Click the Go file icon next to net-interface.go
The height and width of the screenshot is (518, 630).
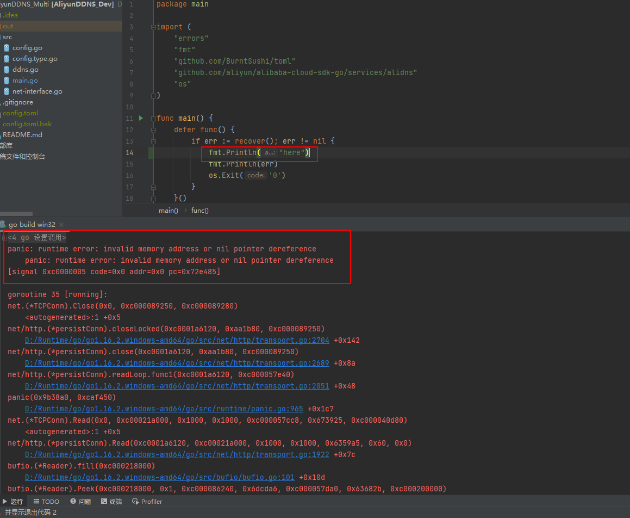point(7,91)
